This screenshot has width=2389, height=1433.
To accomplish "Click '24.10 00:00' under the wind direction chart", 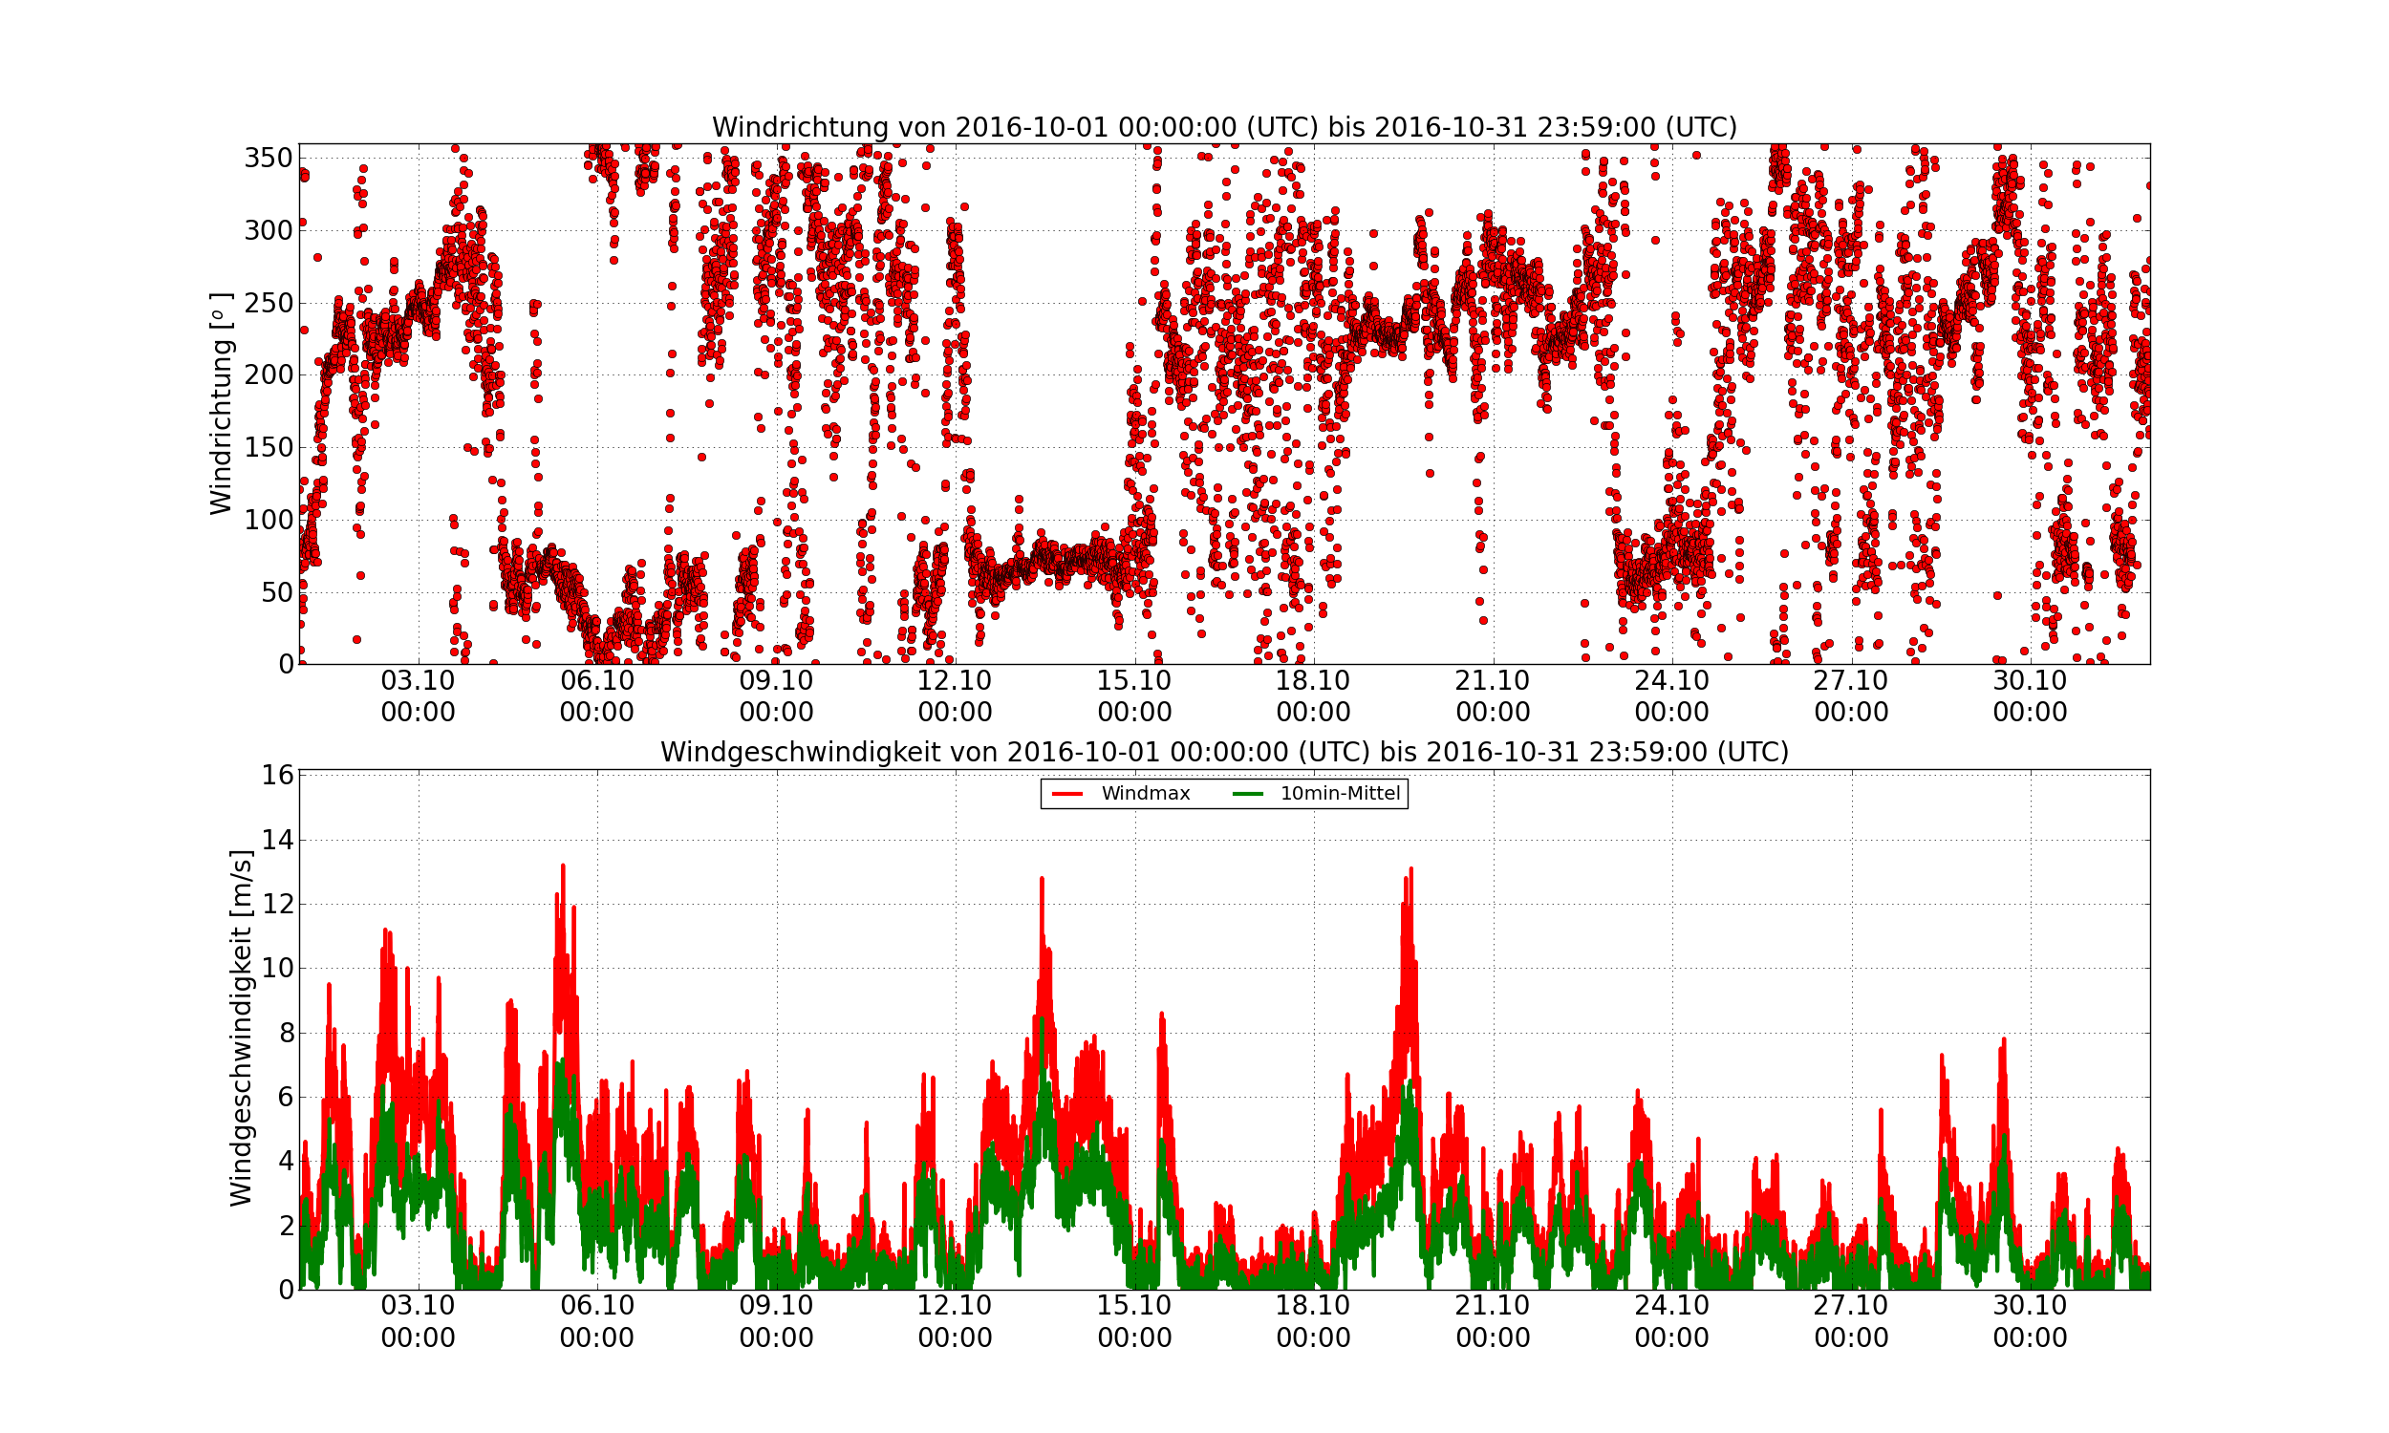I will (1671, 696).
